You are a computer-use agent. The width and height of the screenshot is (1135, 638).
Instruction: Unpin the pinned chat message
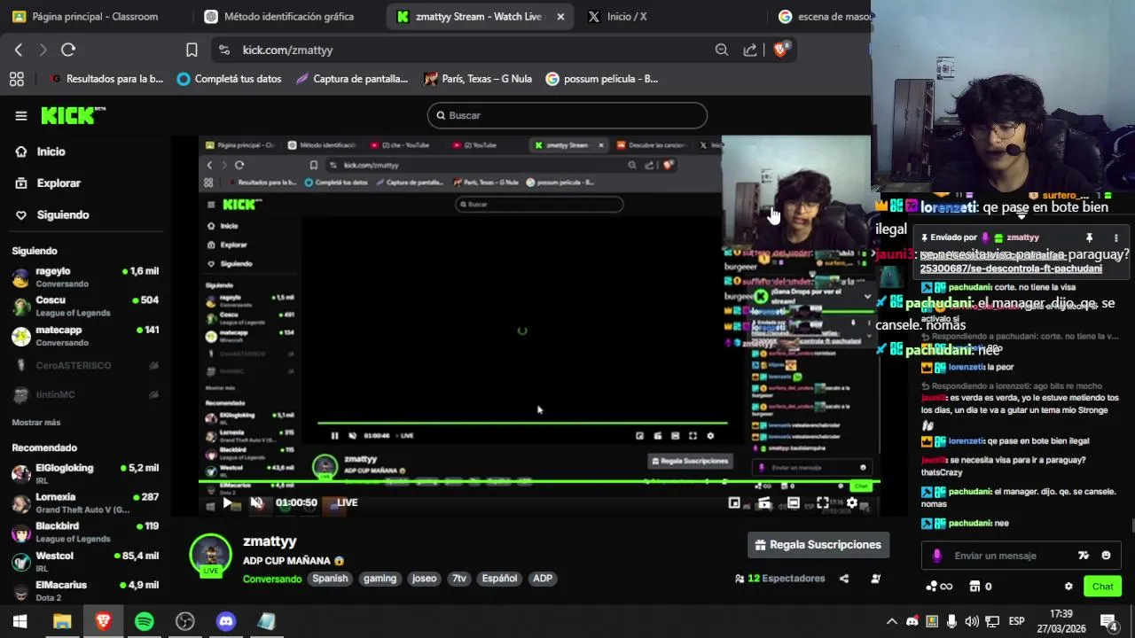click(1090, 237)
